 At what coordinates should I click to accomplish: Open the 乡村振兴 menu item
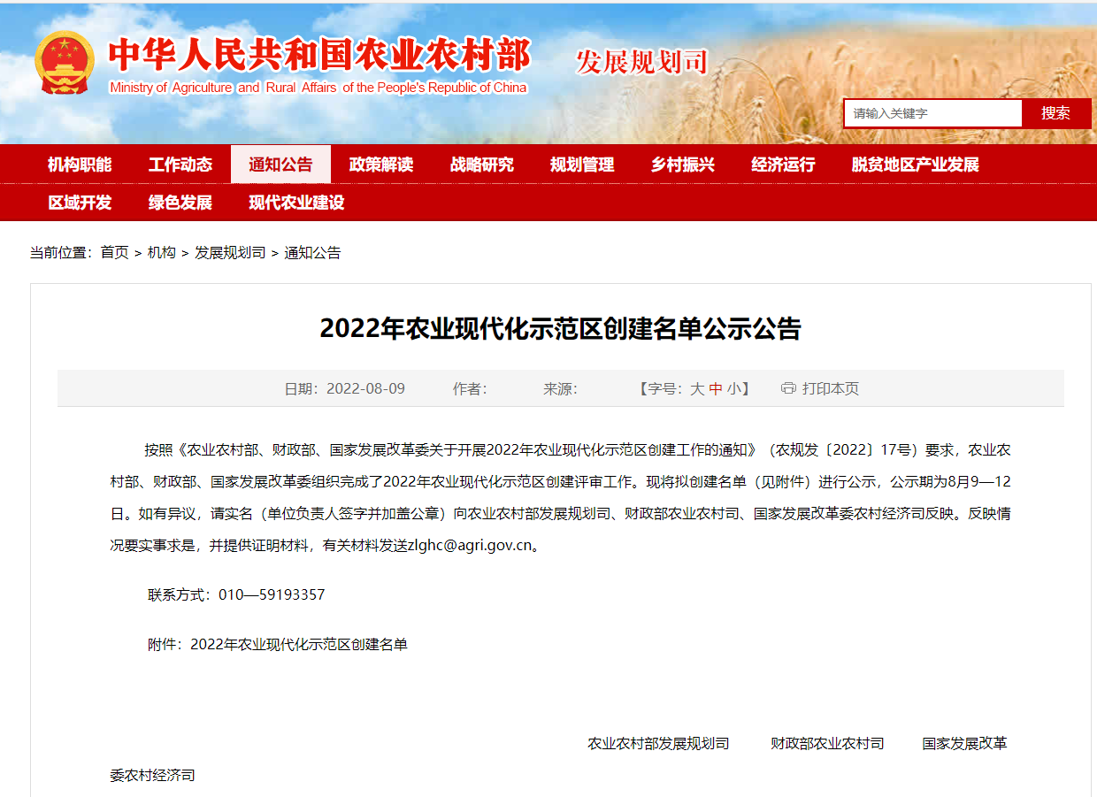click(682, 165)
